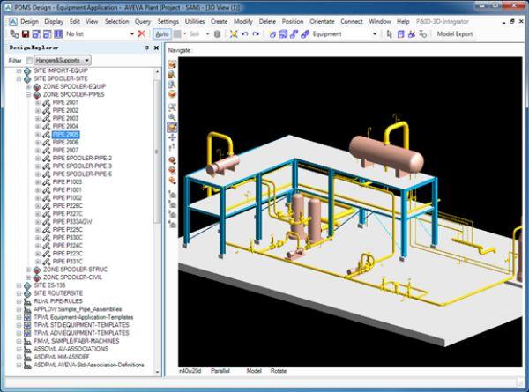This screenshot has width=529, height=392.
Task: Open the P&ID-3D-Integrator menu item
Action: (443, 21)
